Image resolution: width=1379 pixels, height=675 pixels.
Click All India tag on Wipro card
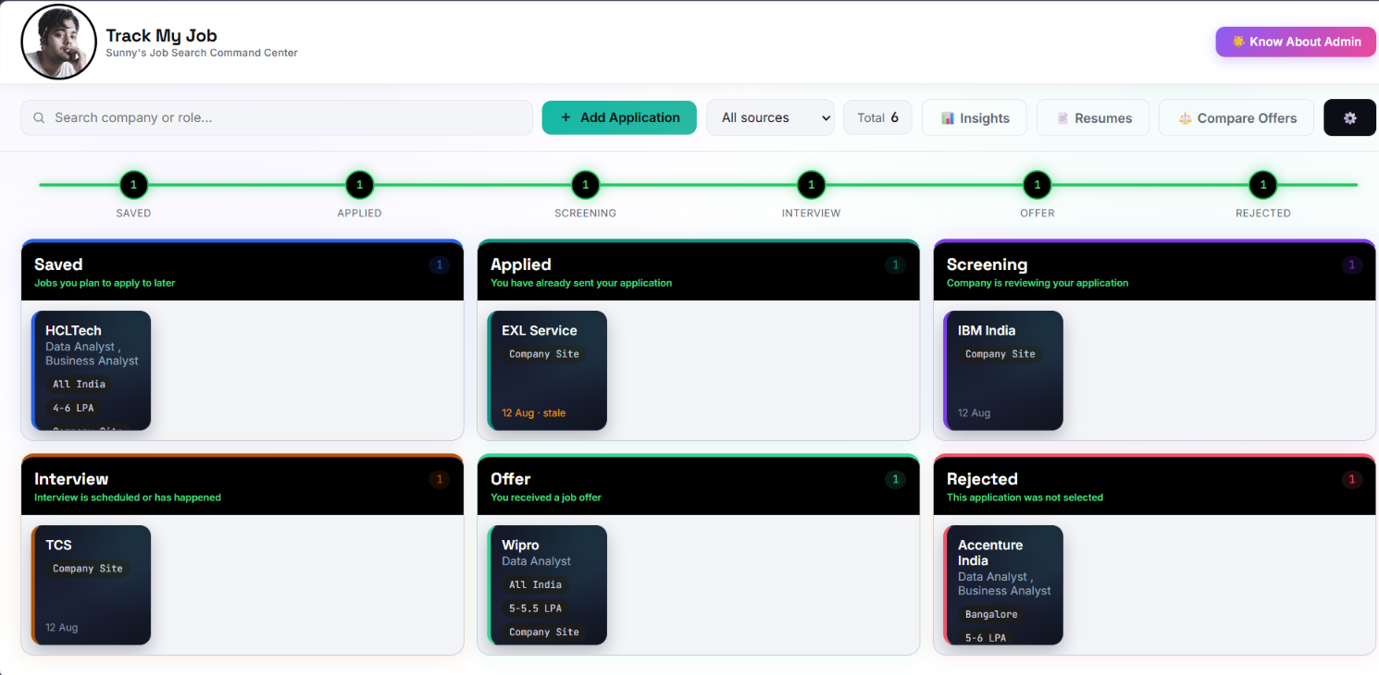(x=535, y=584)
